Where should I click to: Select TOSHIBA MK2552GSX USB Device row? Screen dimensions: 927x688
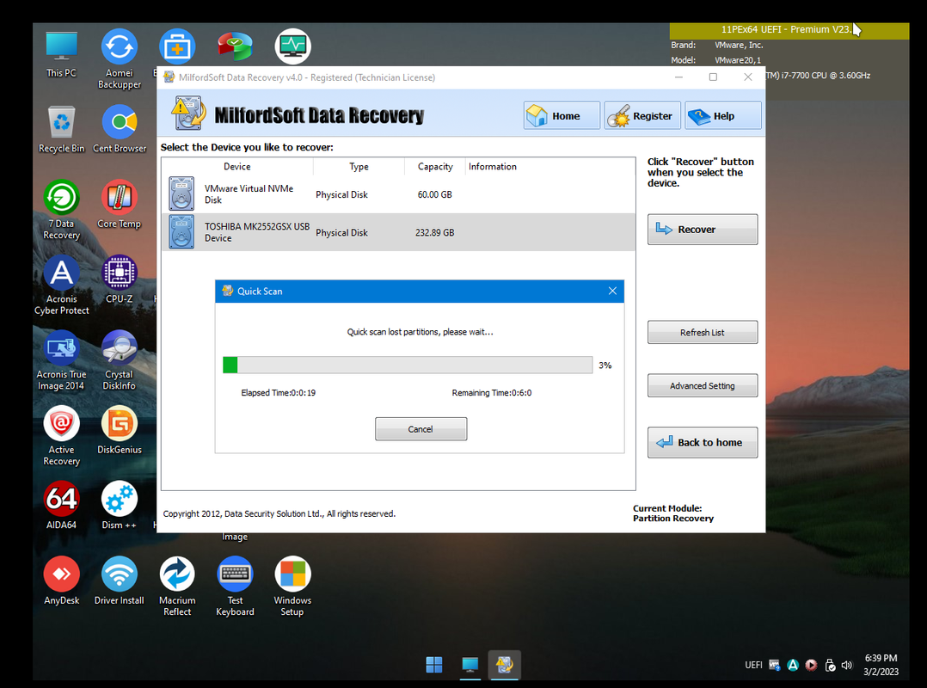pos(398,232)
